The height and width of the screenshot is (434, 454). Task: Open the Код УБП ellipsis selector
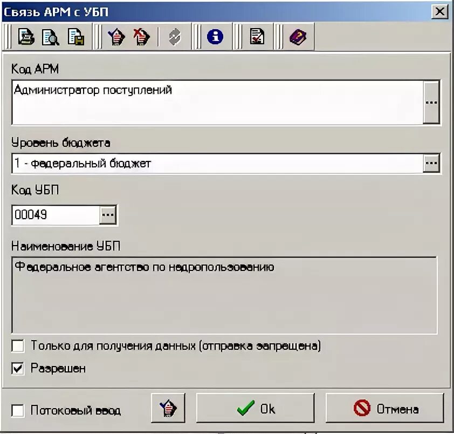point(108,214)
